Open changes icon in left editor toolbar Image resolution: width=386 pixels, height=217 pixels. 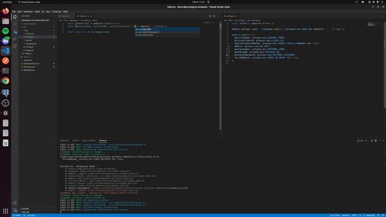point(210,16)
